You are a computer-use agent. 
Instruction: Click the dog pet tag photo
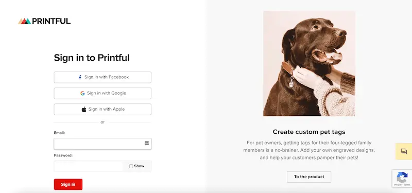[309, 64]
